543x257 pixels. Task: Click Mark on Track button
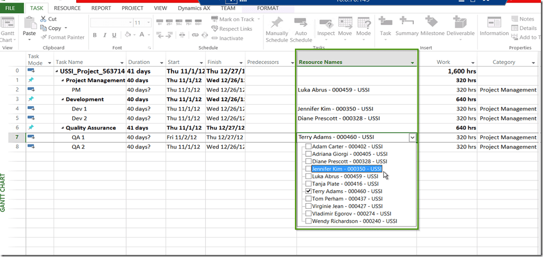pos(233,20)
